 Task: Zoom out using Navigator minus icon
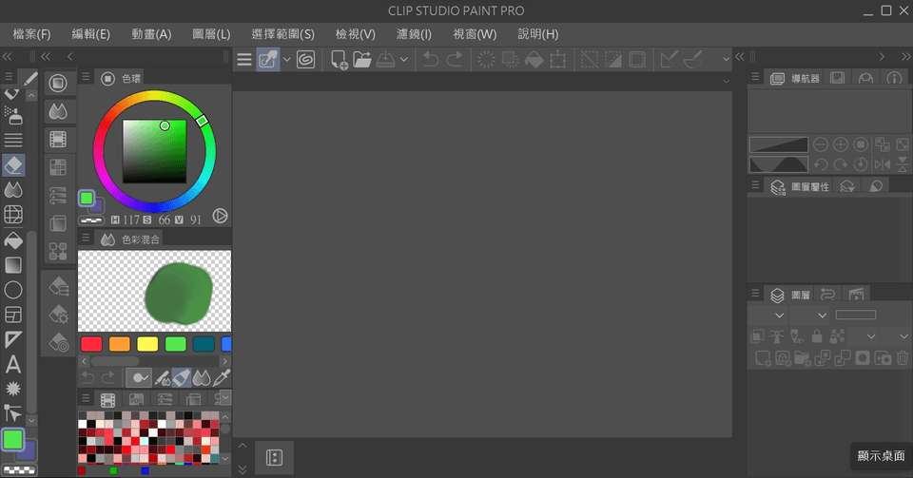pos(821,144)
